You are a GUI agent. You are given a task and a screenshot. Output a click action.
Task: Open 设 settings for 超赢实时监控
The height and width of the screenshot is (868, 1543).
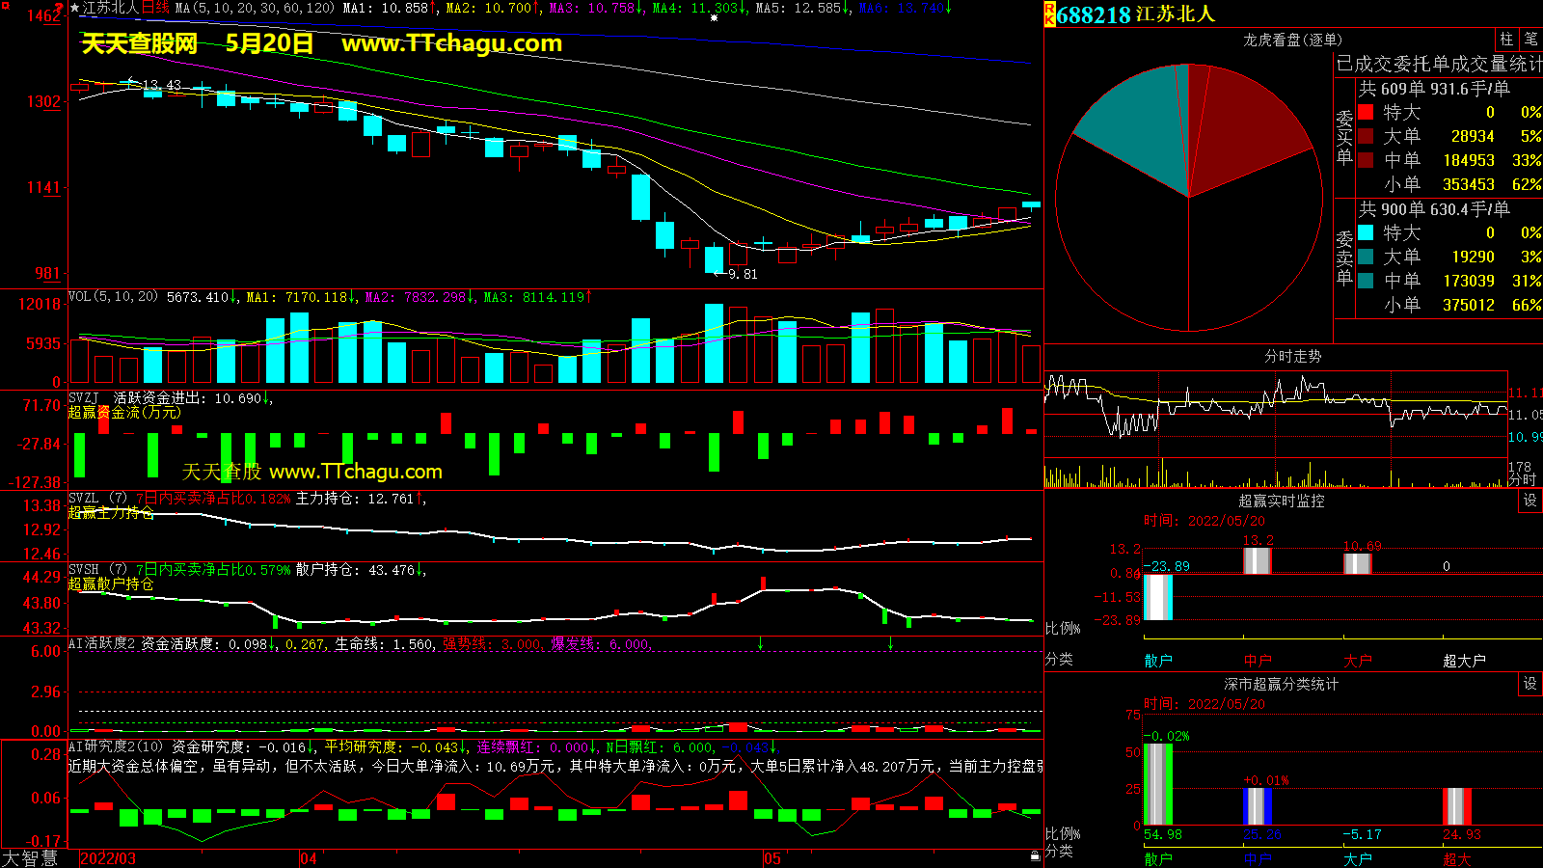(1530, 501)
